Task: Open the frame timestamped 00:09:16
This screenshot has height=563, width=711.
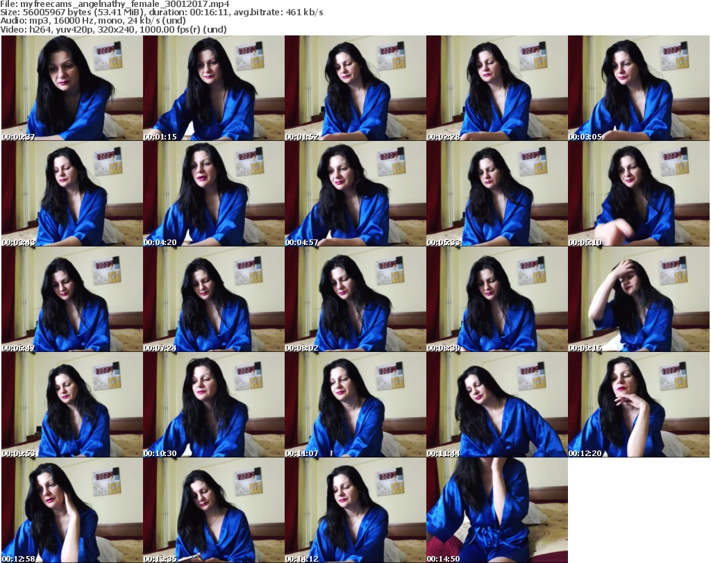Action: pyautogui.click(x=639, y=299)
